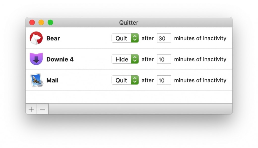The width and height of the screenshot is (258, 148).
Task: Select the Downie 4 row name
Action: (x=60, y=59)
